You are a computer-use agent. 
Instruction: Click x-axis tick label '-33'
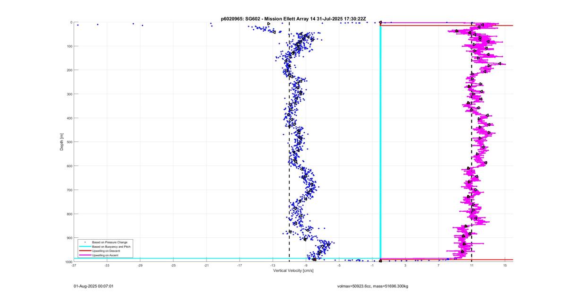107,265
